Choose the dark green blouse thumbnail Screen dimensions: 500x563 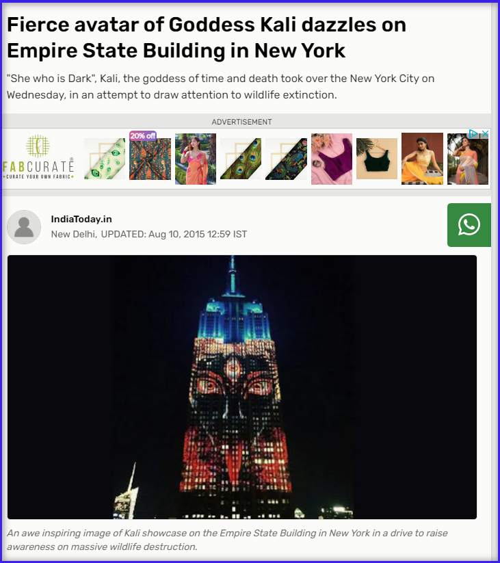377,159
